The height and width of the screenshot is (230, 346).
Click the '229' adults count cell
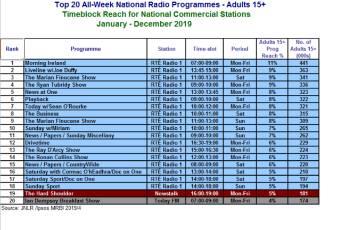click(x=303, y=143)
